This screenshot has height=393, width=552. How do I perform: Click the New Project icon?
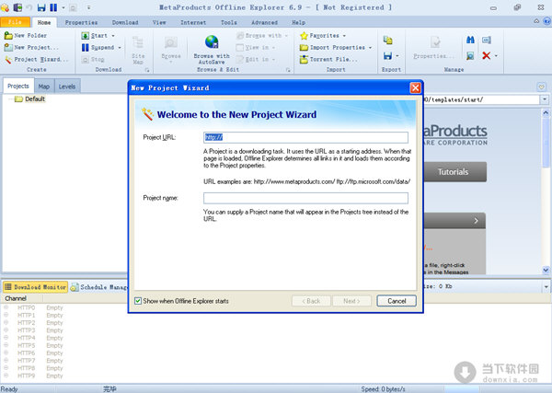[x=8, y=47]
